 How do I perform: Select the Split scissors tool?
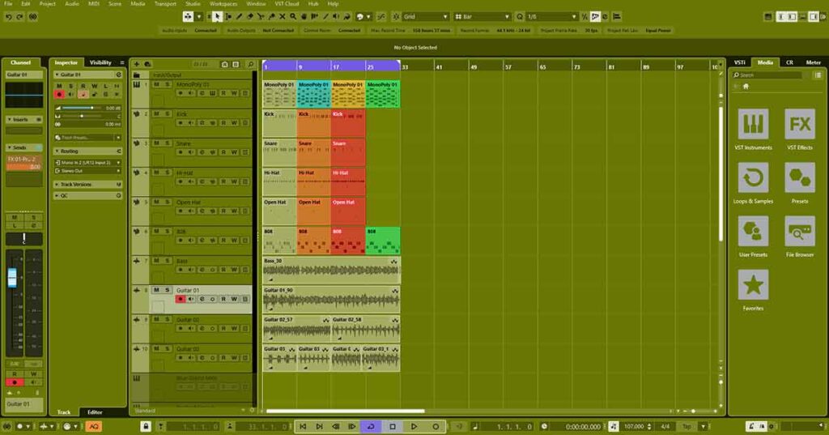[x=261, y=17]
